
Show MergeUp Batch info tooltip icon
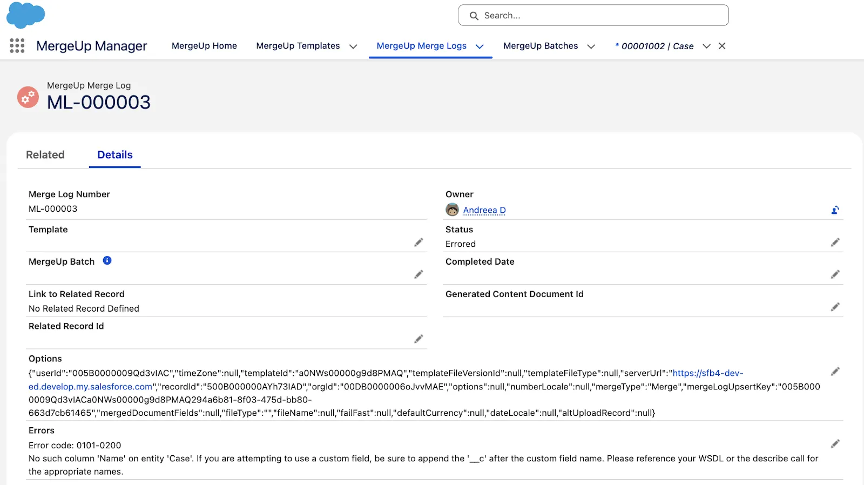pos(107,261)
